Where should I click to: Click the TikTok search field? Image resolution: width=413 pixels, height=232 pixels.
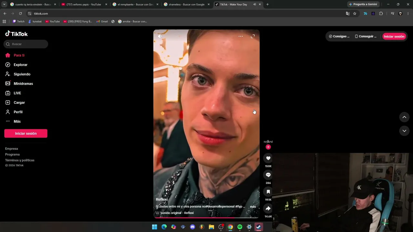[x=26, y=44]
